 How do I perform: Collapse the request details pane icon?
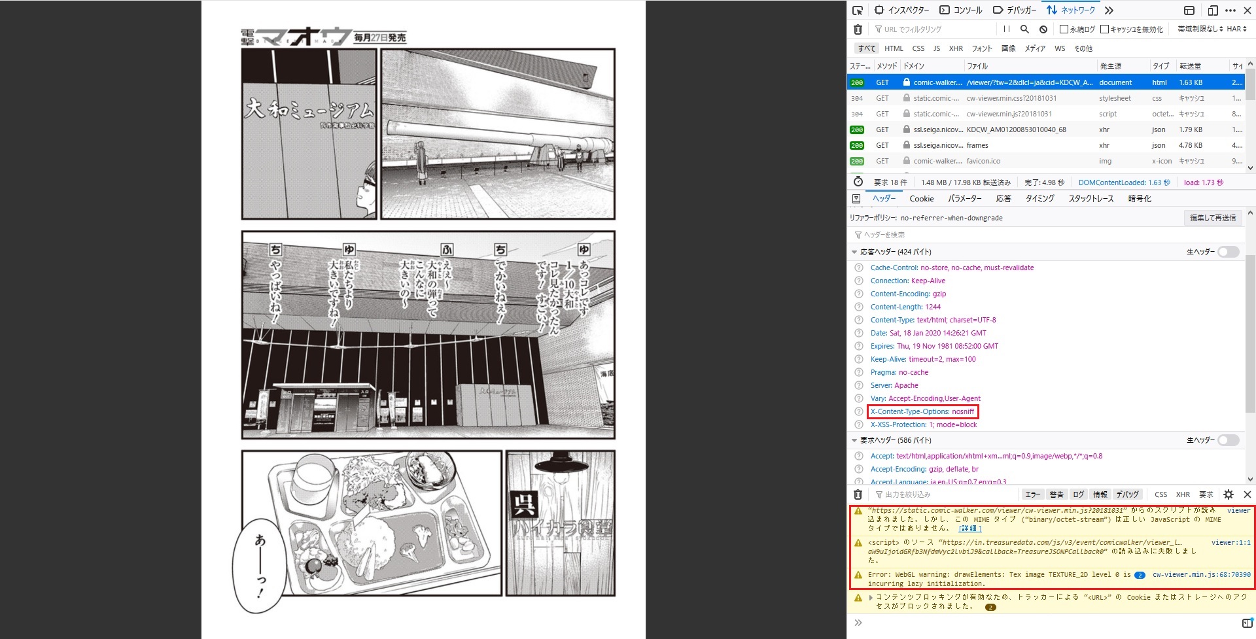(856, 198)
